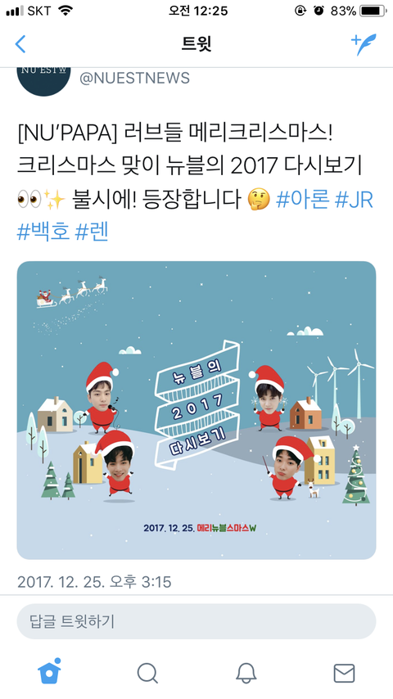Open the Search magnifier tab
This screenshot has height=699, width=393.
pos(147,673)
